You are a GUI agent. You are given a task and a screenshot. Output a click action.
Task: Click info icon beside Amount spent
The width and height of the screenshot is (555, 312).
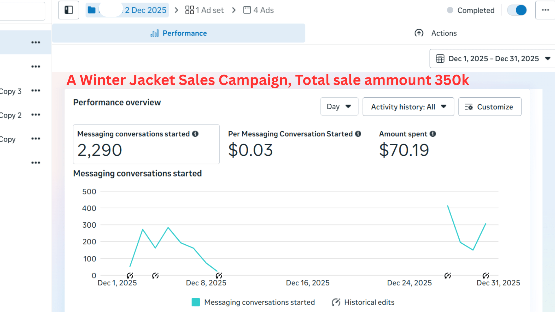[433, 134]
